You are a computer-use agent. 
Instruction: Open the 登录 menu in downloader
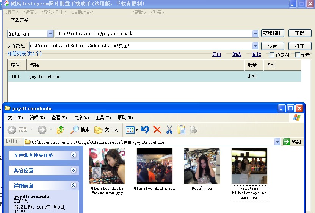(x=12, y=12)
